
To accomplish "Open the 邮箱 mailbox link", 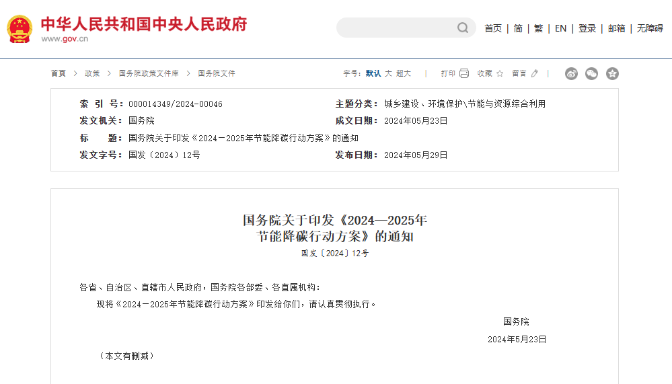I will click(x=616, y=28).
